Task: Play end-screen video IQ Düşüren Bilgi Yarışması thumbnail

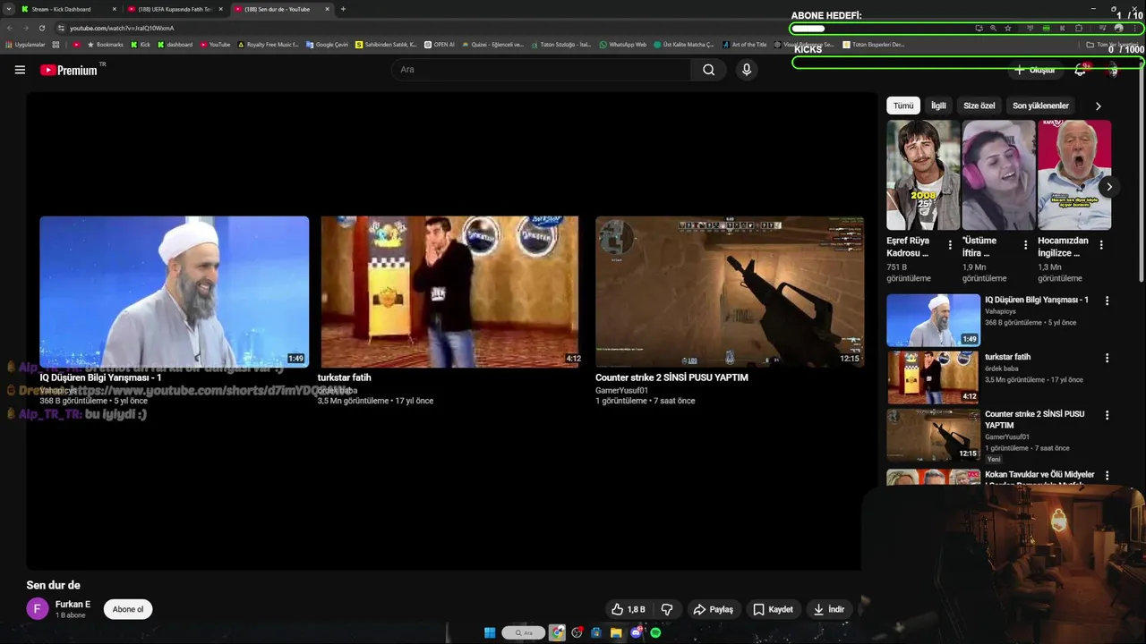Action: (x=174, y=292)
